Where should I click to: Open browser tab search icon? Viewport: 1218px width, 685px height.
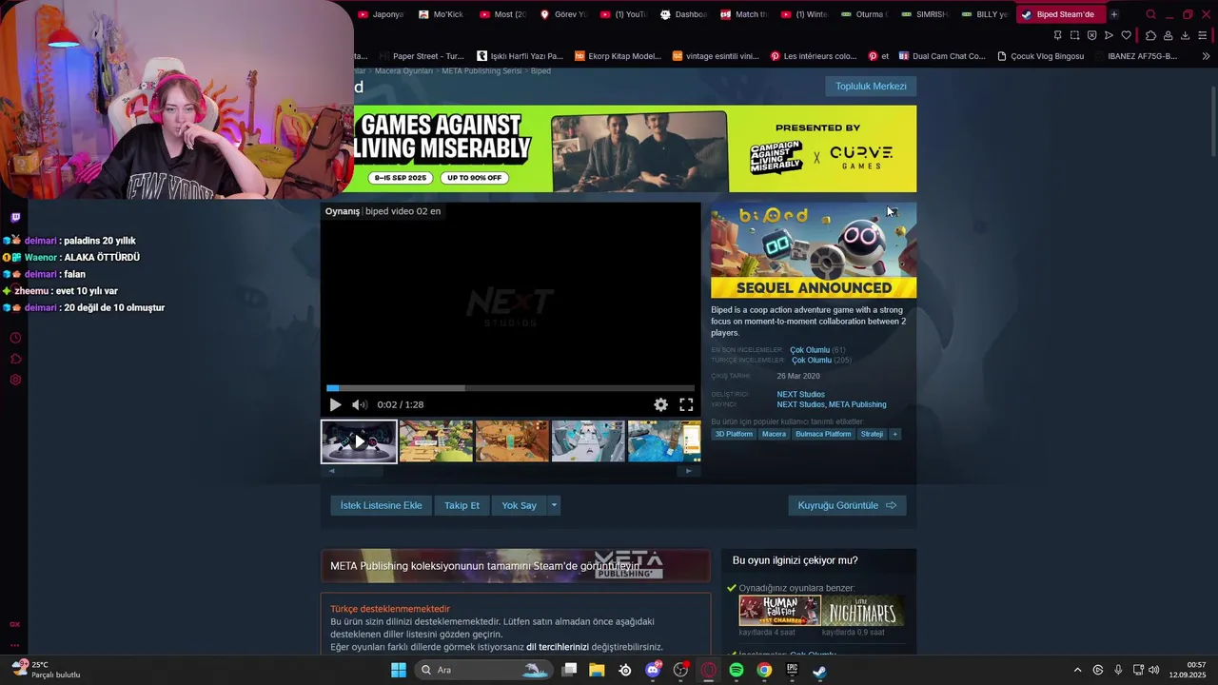click(1150, 14)
